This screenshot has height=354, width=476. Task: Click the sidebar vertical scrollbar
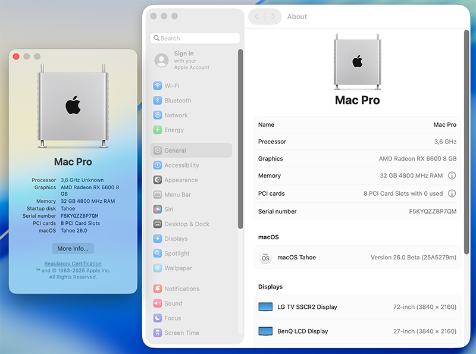click(240, 139)
